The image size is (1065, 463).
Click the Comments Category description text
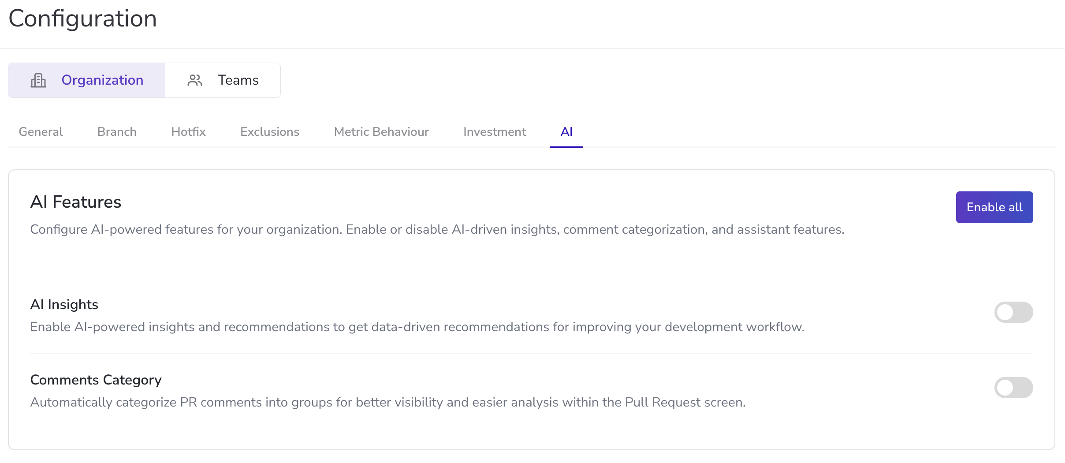[388, 403]
